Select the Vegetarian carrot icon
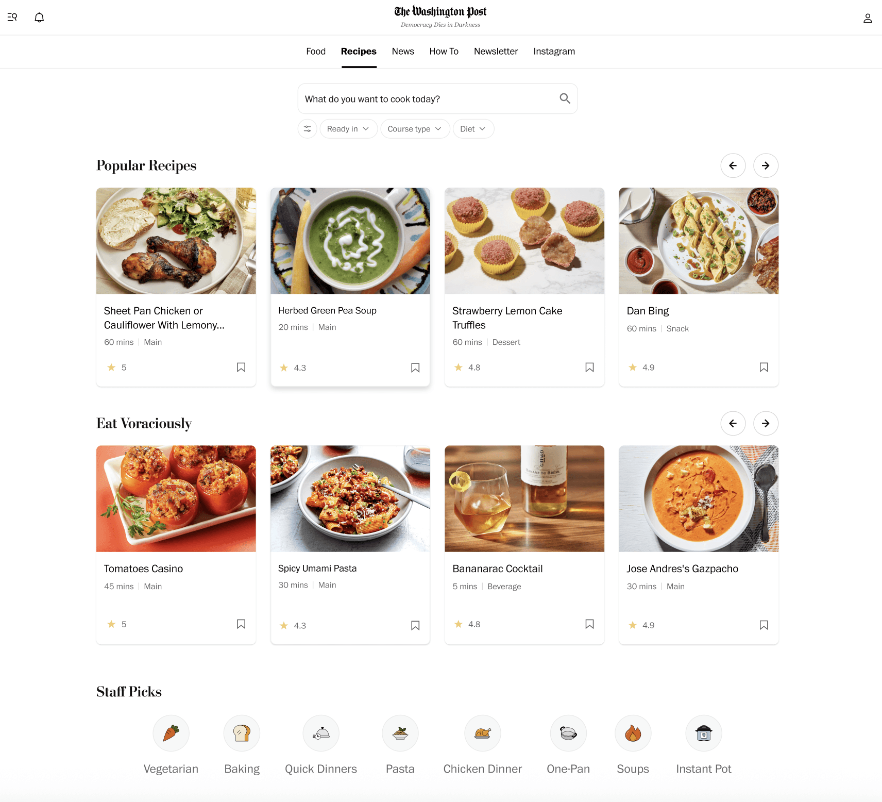Image resolution: width=882 pixels, height=802 pixels. tap(171, 733)
